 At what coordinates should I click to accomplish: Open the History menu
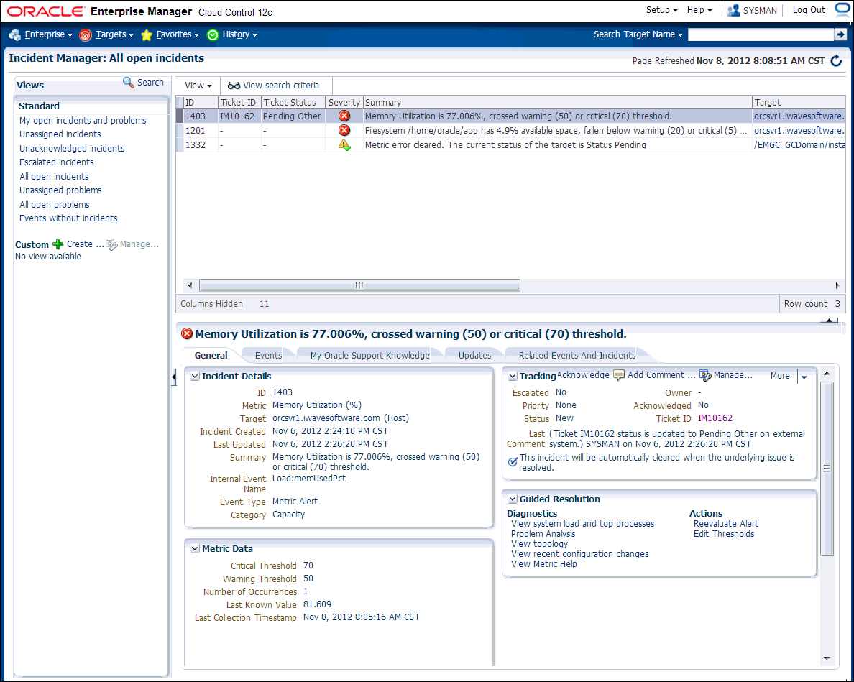[x=239, y=34]
